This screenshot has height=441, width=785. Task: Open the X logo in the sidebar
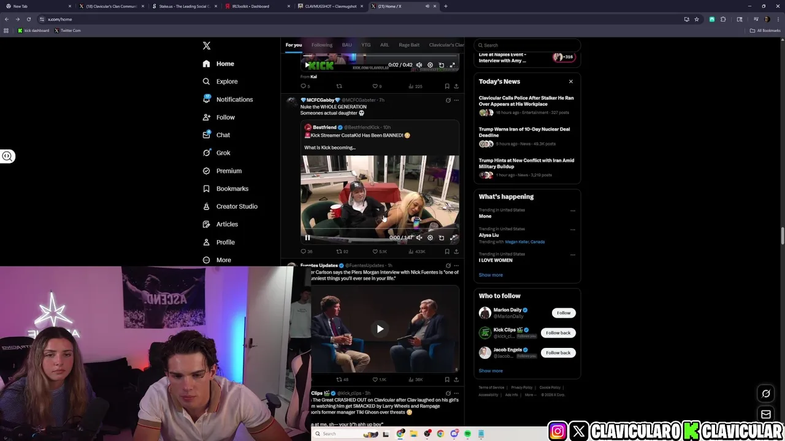pos(207,46)
